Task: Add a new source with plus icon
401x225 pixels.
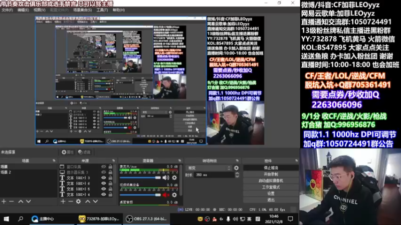Action: [63, 201]
